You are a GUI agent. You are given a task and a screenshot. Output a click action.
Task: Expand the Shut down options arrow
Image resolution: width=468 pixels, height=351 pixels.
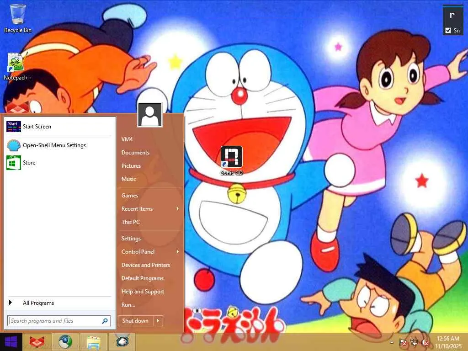[x=158, y=321]
